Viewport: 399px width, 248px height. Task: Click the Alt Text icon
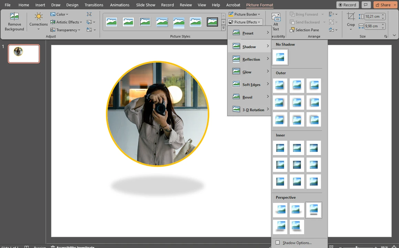(276, 22)
